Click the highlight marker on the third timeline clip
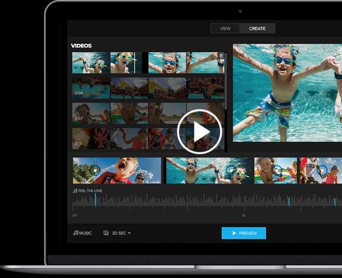 pos(277,169)
